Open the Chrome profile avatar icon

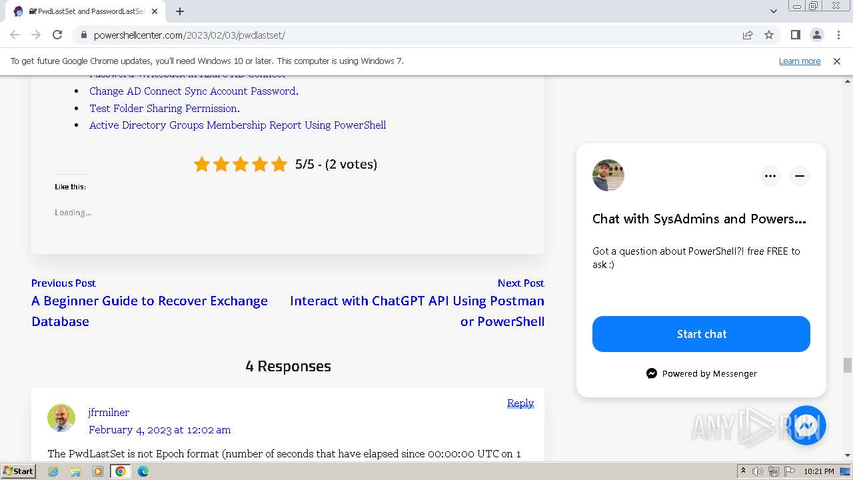[816, 35]
